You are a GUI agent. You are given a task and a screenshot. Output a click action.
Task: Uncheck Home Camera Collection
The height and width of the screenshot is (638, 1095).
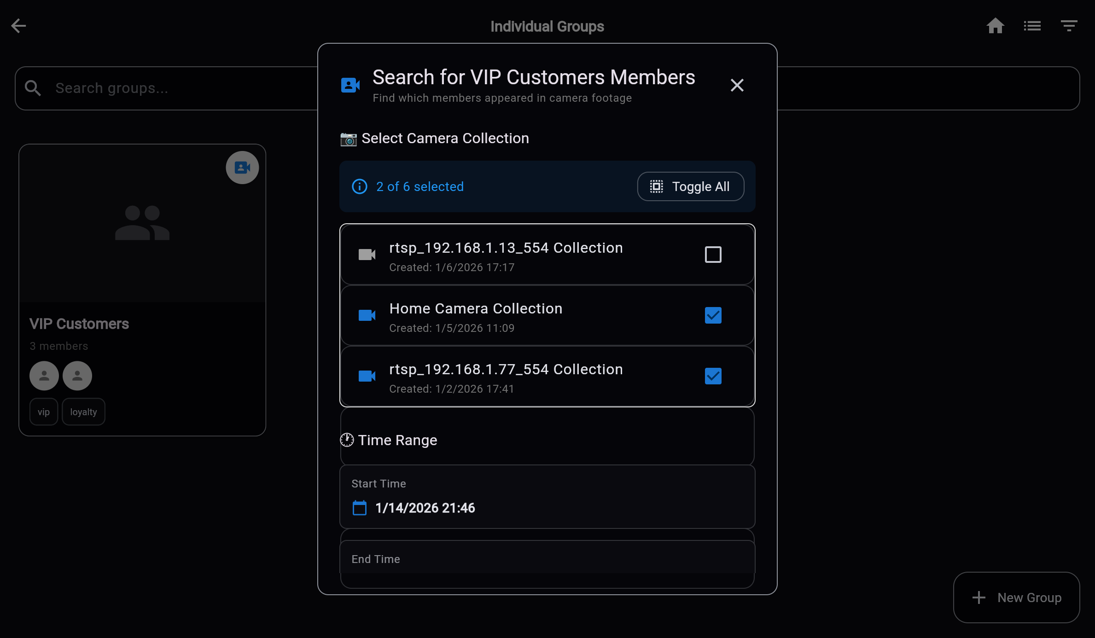click(713, 315)
